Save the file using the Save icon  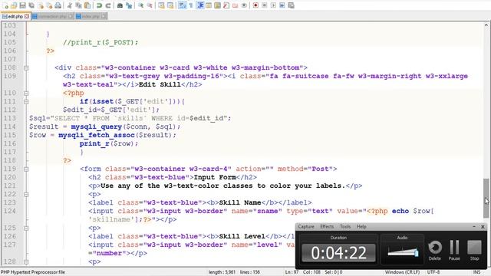tap(22, 5)
